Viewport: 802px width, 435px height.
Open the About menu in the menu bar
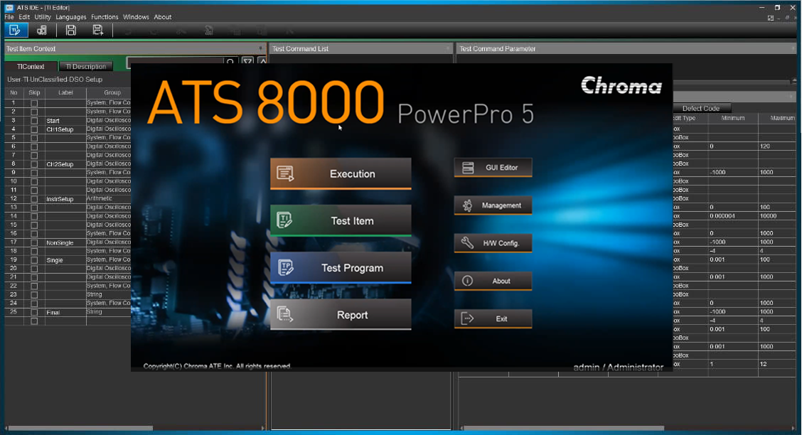tap(163, 17)
